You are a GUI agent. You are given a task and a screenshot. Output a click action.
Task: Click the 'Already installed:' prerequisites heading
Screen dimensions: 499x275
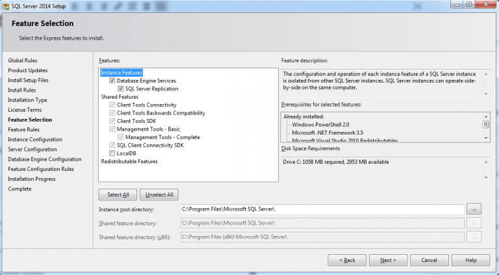pyautogui.click(x=303, y=116)
